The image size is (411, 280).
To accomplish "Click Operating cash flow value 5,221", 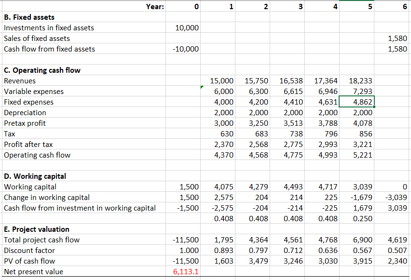I will coord(356,155).
